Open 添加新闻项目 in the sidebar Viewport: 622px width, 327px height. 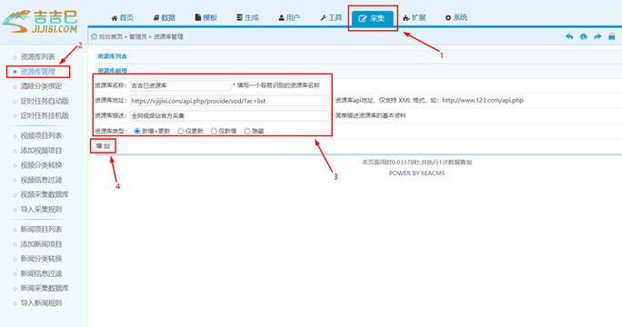click(x=41, y=243)
